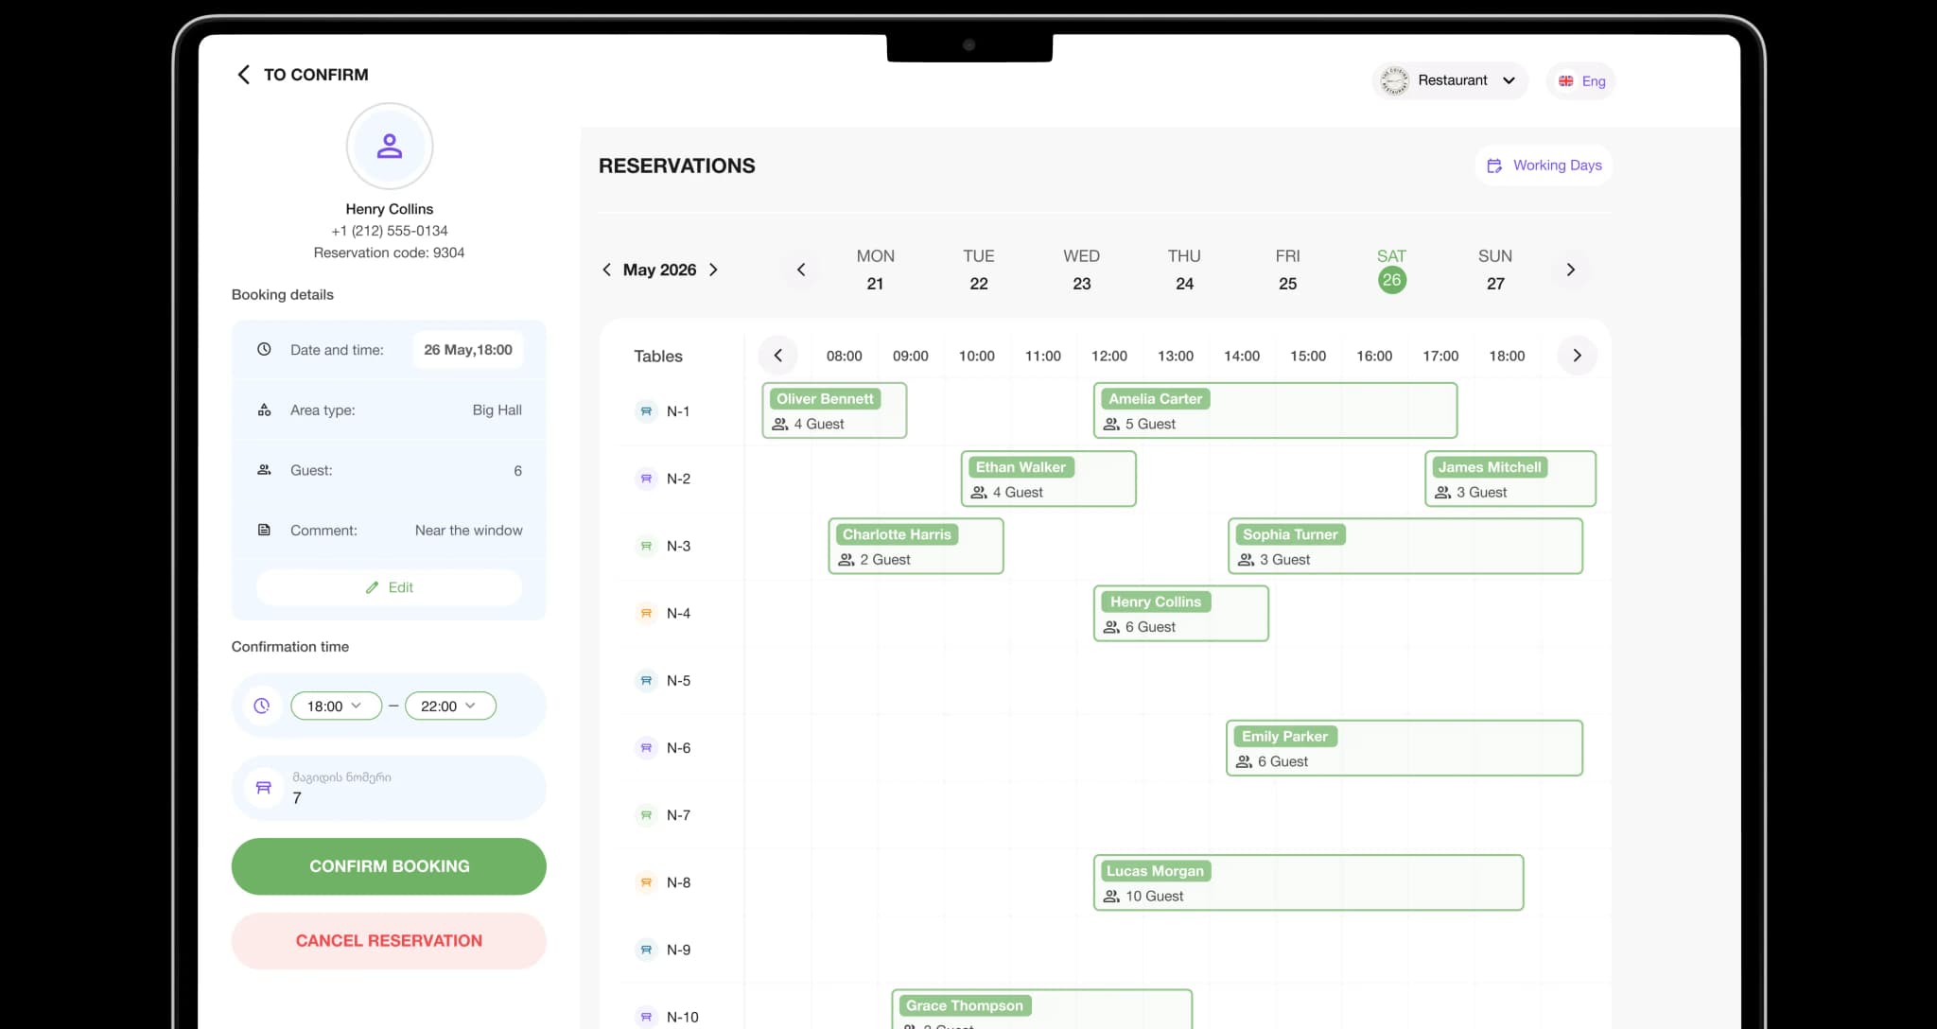This screenshot has width=1937, height=1029.
Task: Click the N-1 table icon
Action: click(x=646, y=411)
